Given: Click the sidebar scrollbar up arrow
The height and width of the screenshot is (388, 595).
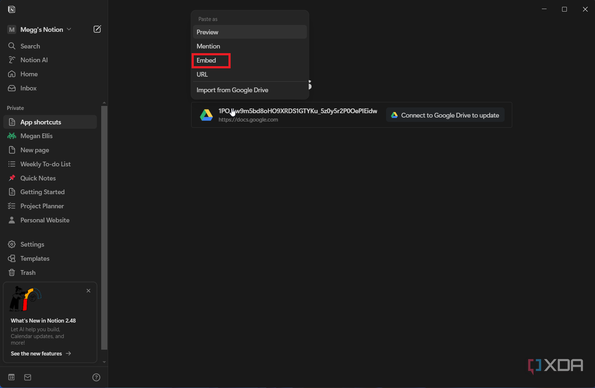Looking at the screenshot, I should click(104, 103).
